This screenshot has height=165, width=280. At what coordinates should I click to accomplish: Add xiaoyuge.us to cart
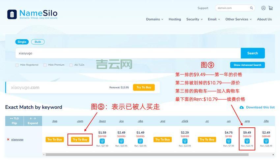229,141
